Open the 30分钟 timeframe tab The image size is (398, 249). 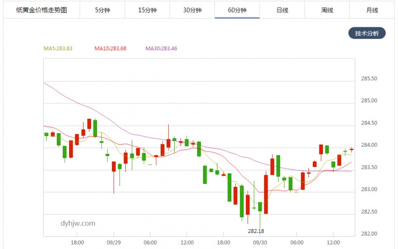[192, 10]
